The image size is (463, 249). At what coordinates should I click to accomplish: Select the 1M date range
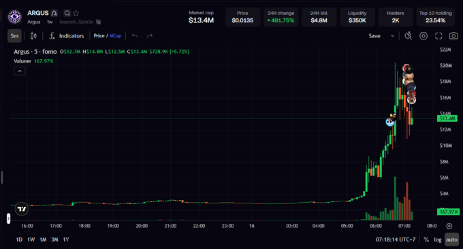click(43, 239)
